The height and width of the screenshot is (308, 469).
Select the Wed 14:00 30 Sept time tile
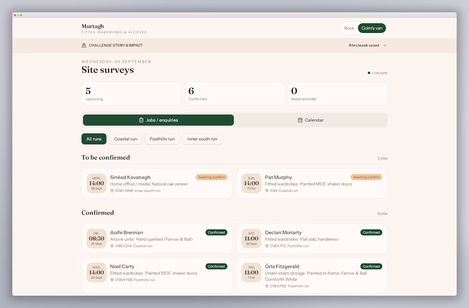(x=97, y=273)
